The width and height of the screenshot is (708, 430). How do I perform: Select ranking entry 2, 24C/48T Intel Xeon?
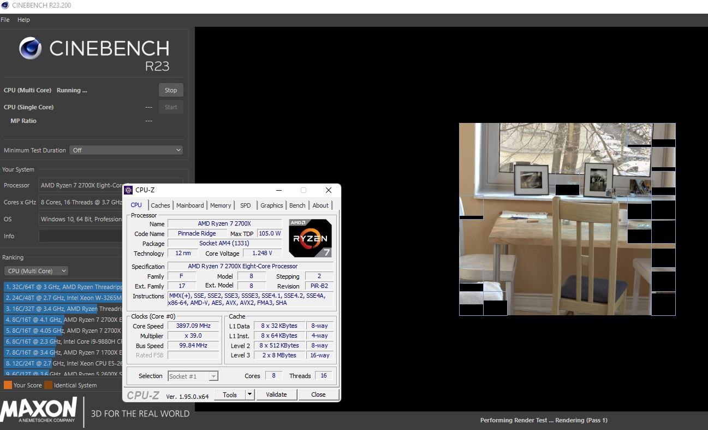63,298
